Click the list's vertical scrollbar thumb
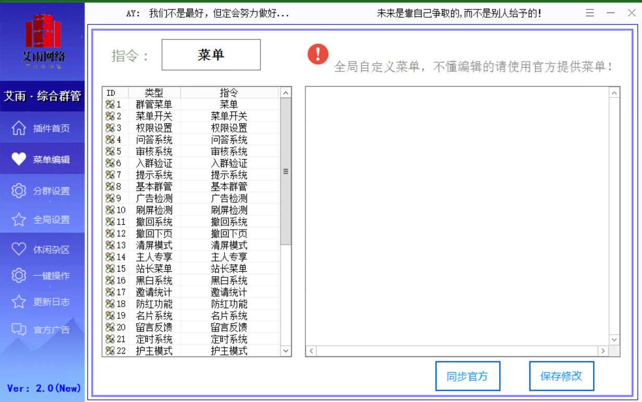Image resolution: width=642 pixels, height=402 pixels. tap(286, 171)
